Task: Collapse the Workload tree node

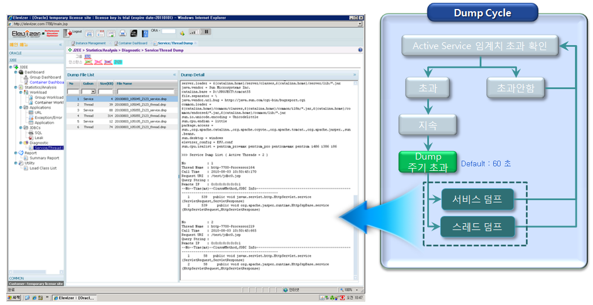Action: [21, 92]
